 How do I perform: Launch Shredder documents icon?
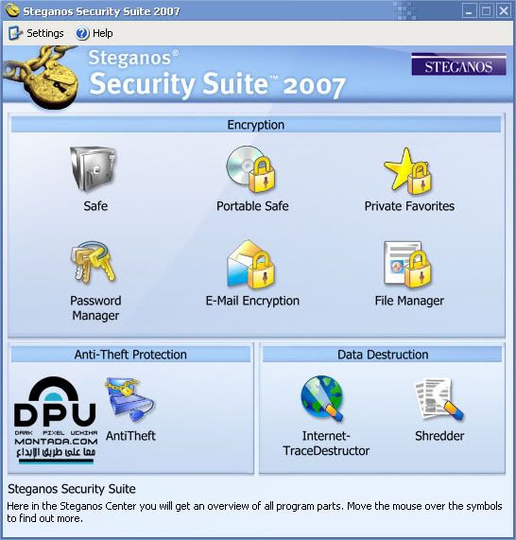(x=439, y=399)
